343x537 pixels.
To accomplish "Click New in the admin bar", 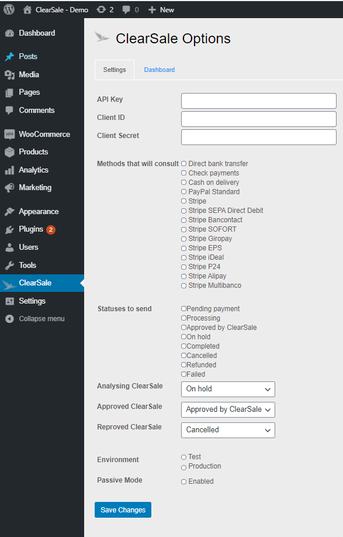I will tap(167, 10).
